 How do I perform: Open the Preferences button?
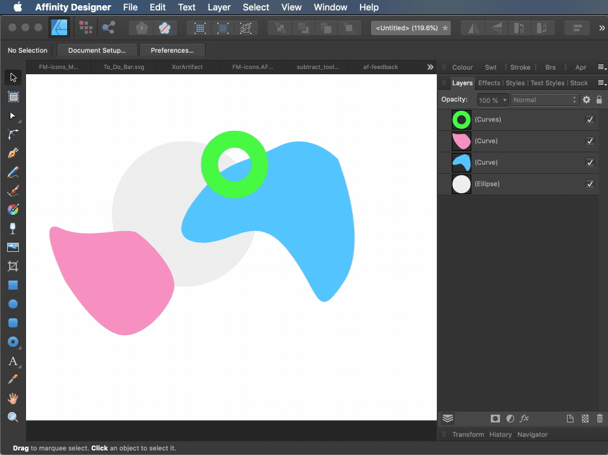172,50
